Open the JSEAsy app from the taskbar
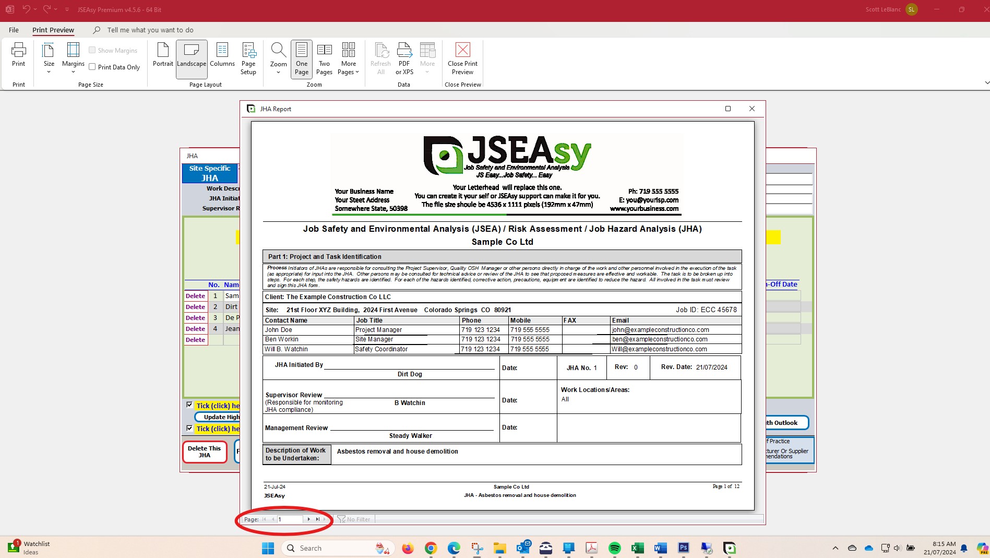The width and height of the screenshot is (990, 558). (x=729, y=548)
